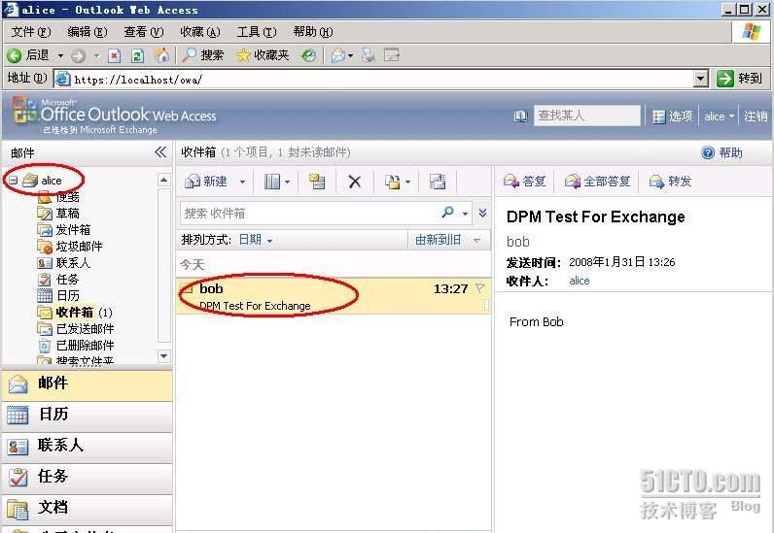Click the Help (帮助) icon
774x533 pixels.
(708, 152)
